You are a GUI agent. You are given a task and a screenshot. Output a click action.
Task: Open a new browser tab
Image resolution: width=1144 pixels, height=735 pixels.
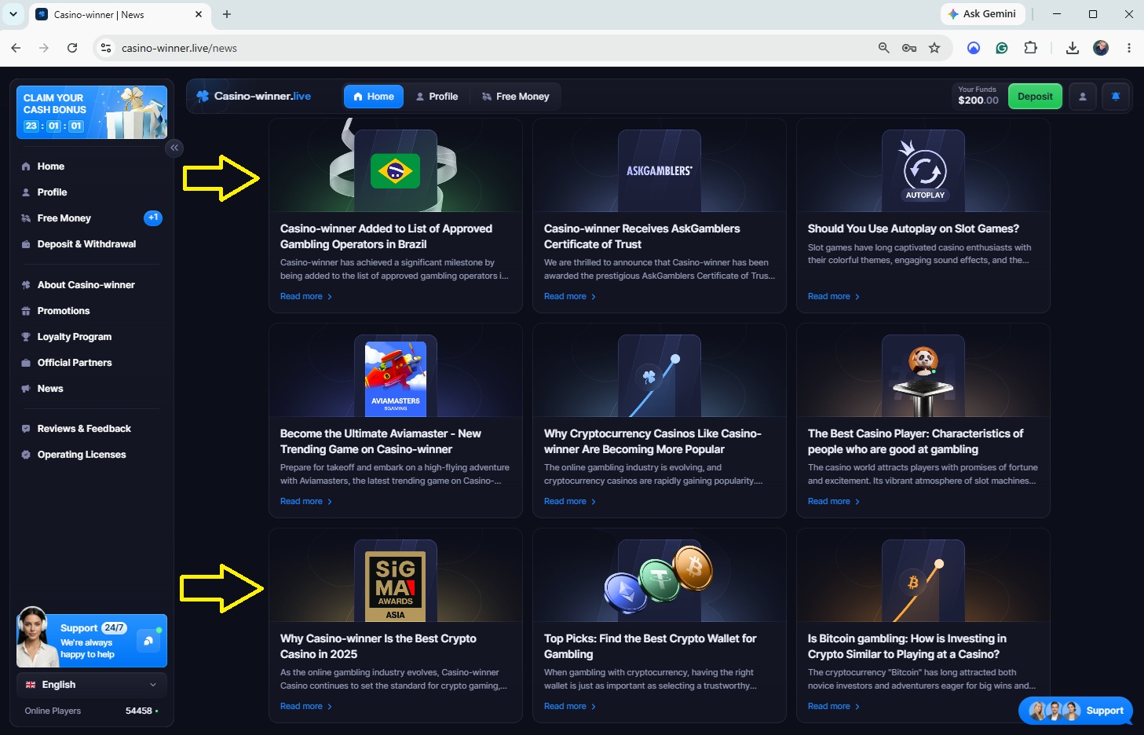(227, 14)
